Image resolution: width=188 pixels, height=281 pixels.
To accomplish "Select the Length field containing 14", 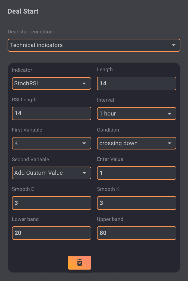I will pos(136,83).
